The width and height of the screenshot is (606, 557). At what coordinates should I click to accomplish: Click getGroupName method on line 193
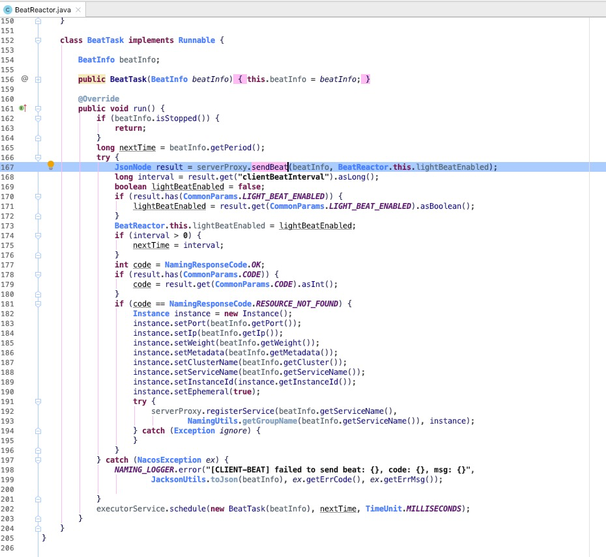(x=270, y=421)
